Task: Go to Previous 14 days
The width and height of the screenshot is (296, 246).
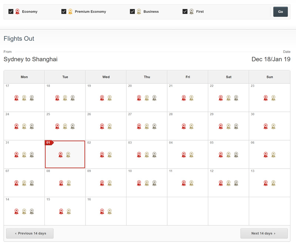Action: 30,233
